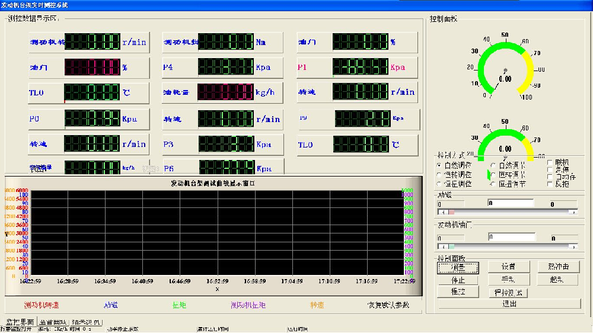The width and height of the screenshot is (593, 333).
Task: Click the blue 励磁 legend label
Action: coord(111,305)
